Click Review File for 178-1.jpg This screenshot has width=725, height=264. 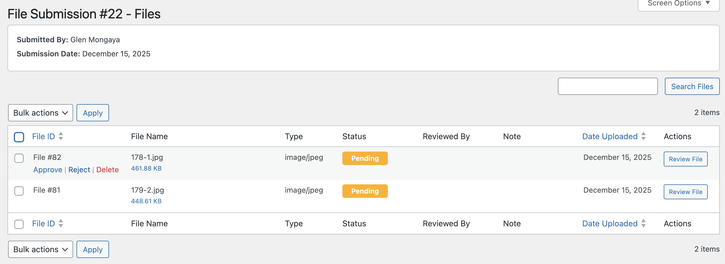(685, 159)
